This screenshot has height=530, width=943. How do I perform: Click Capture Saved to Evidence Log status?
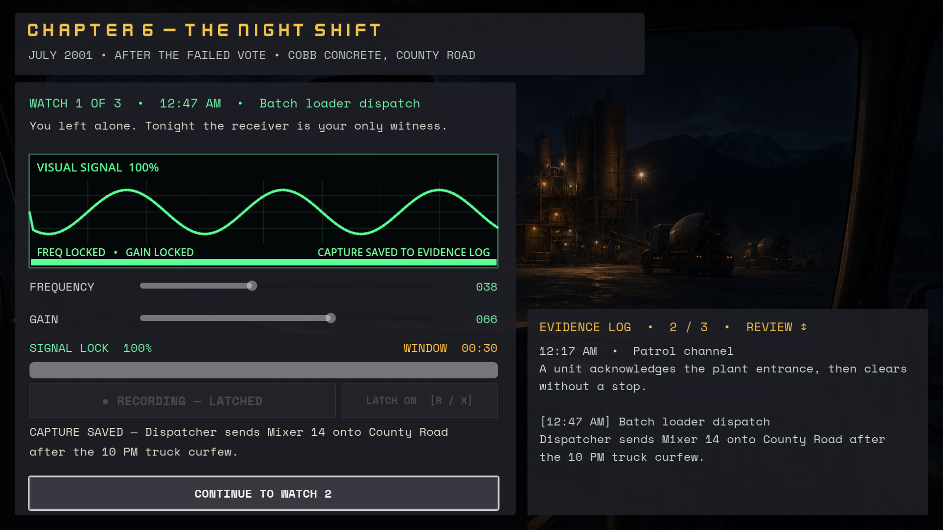coord(404,252)
